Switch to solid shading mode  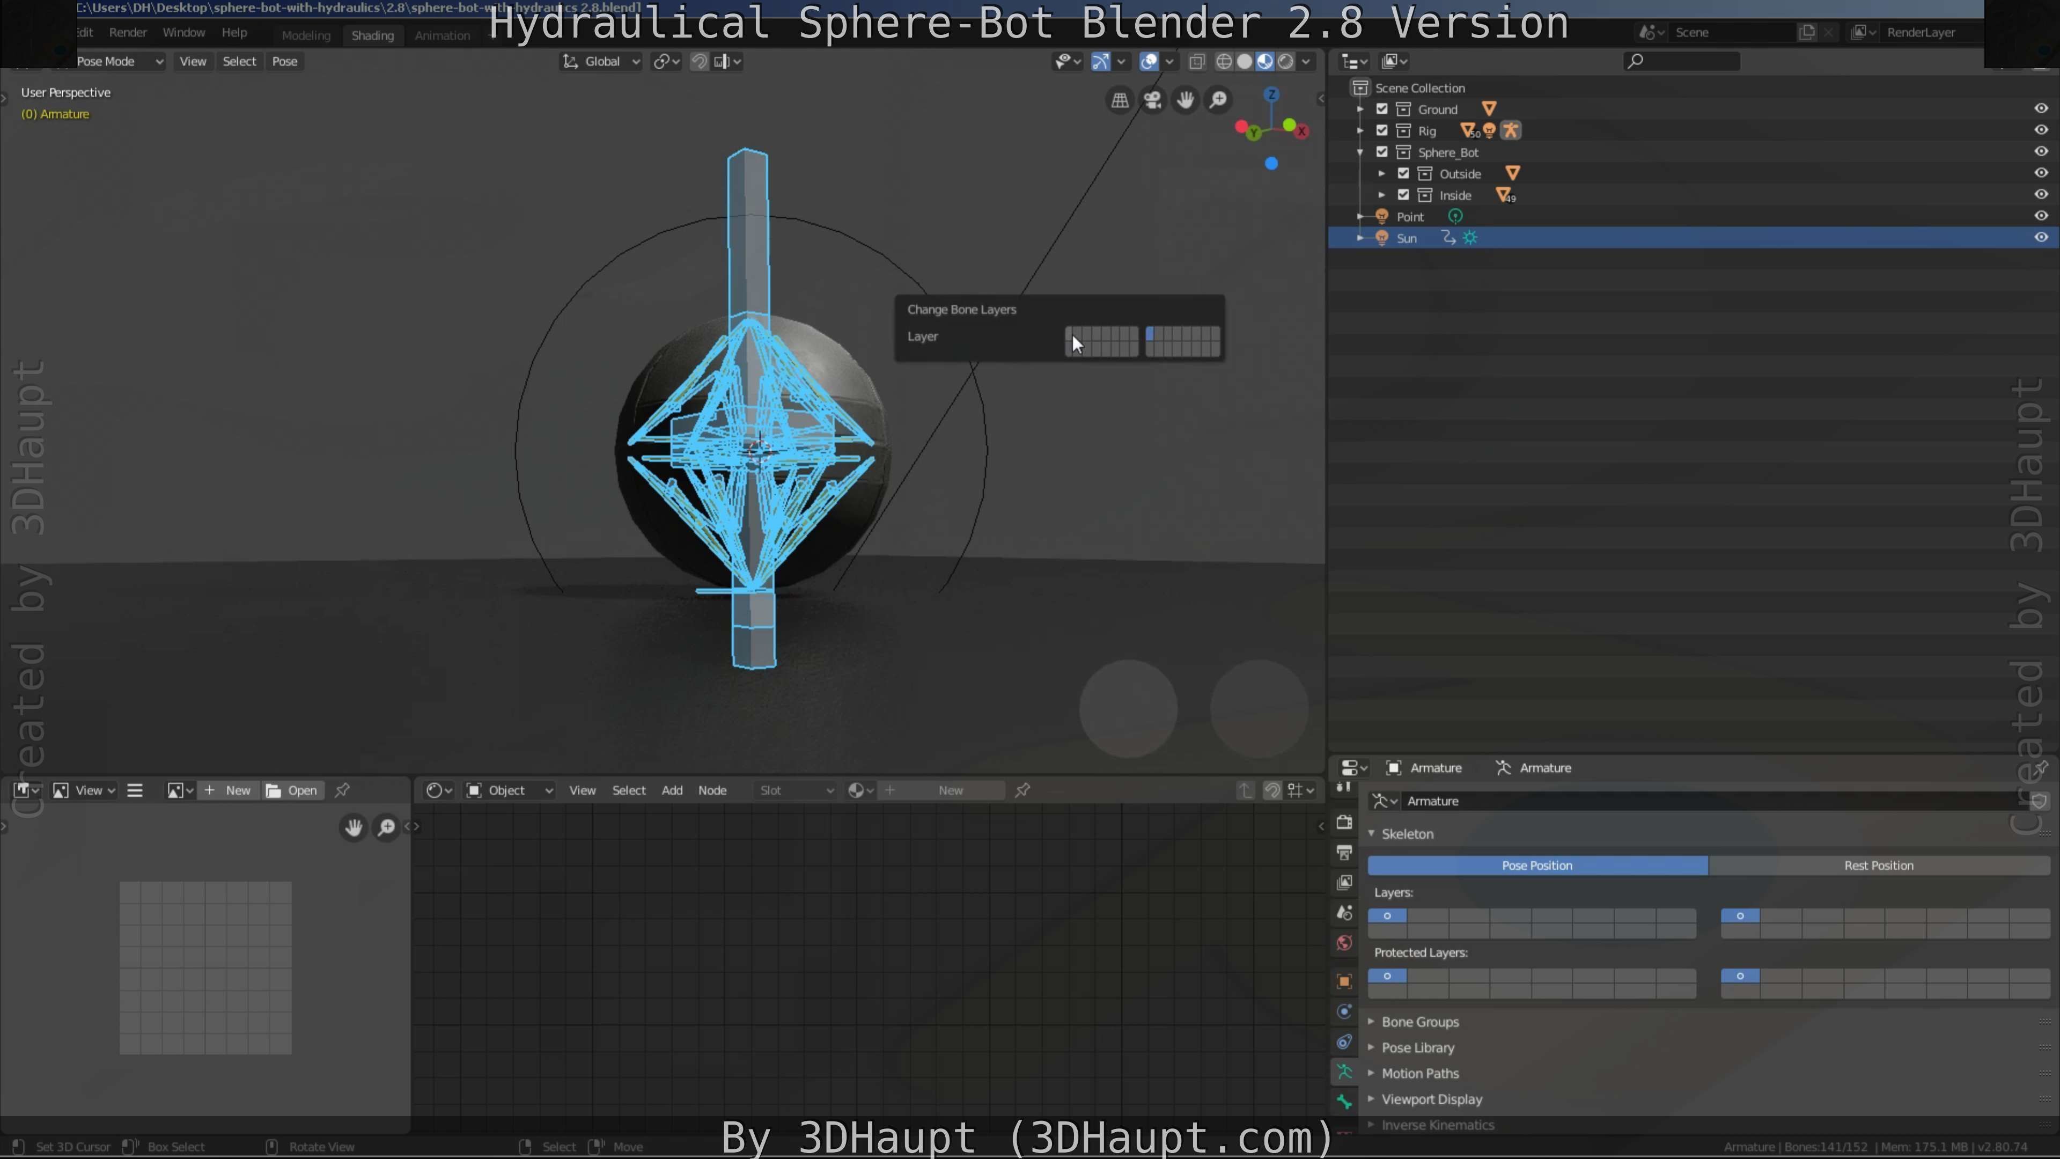(x=1245, y=62)
